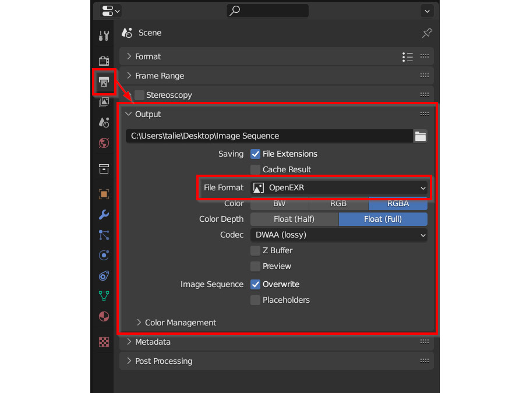Screen dimensions: 530x393
Task: Click the folder icon to browse output path
Action: pyautogui.click(x=420, y=136)
